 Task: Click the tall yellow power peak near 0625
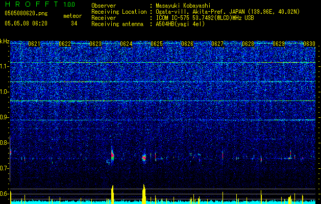144,194
